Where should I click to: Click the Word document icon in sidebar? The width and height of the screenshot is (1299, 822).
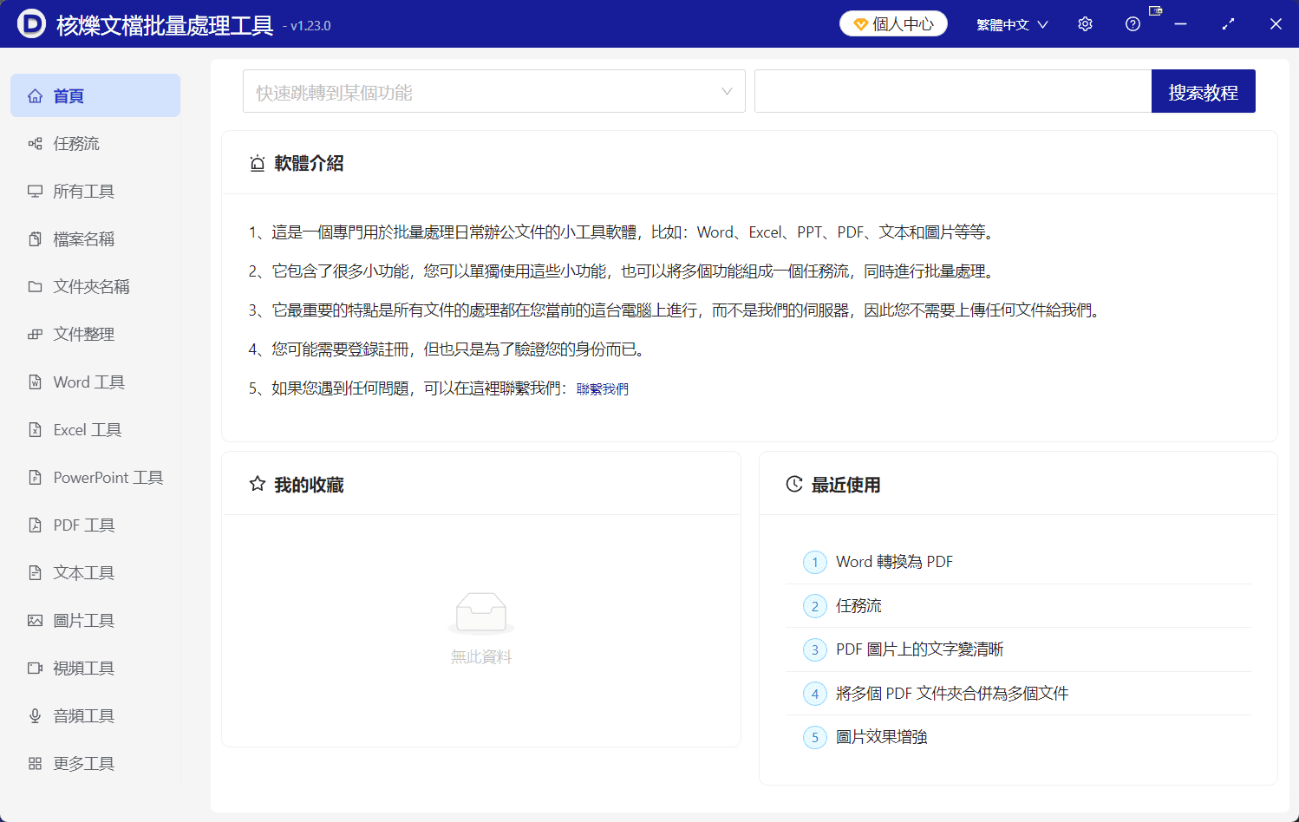pyautogui.click(x=35, y=382)
